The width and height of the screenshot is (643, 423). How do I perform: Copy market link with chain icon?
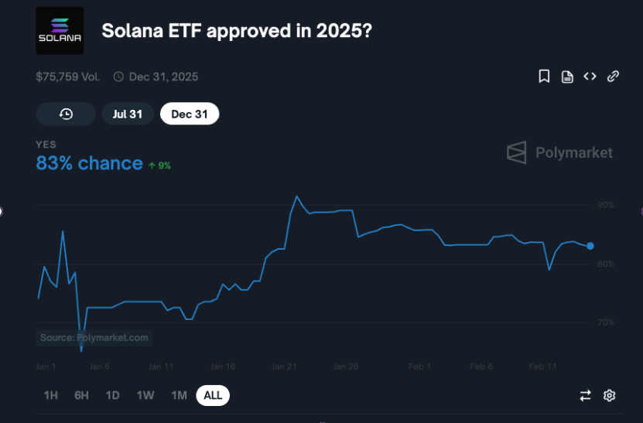613,76
